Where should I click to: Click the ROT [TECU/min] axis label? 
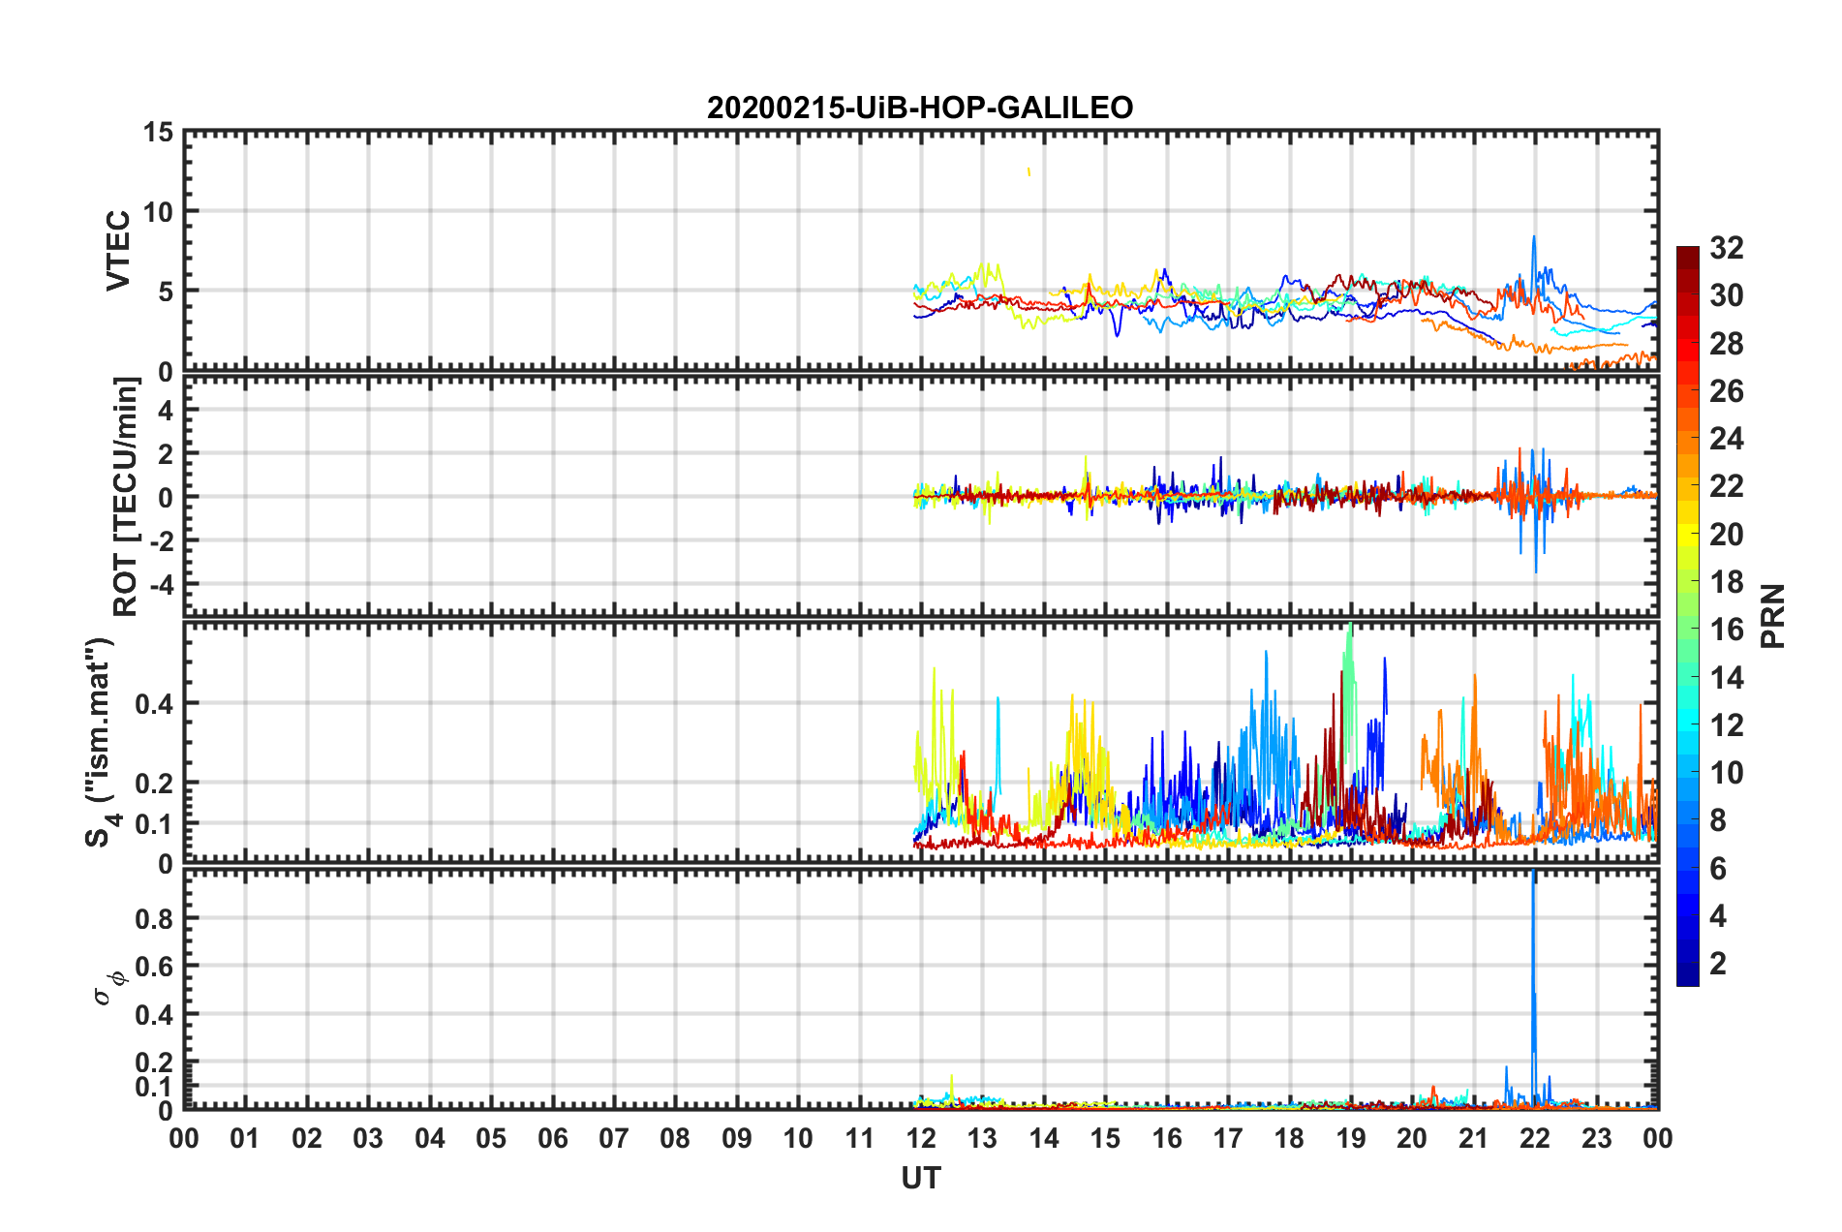(x=126, y=497)
